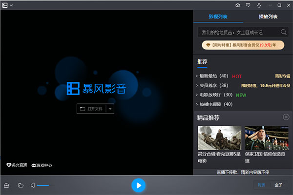Image resolution: width=293 pixels, height=195 pixels.
Task: Open the war trench movie thumbnail
Action: coord(220,137)
